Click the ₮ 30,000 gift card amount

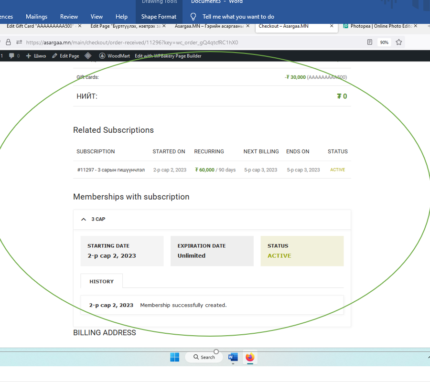coord(295,77)
